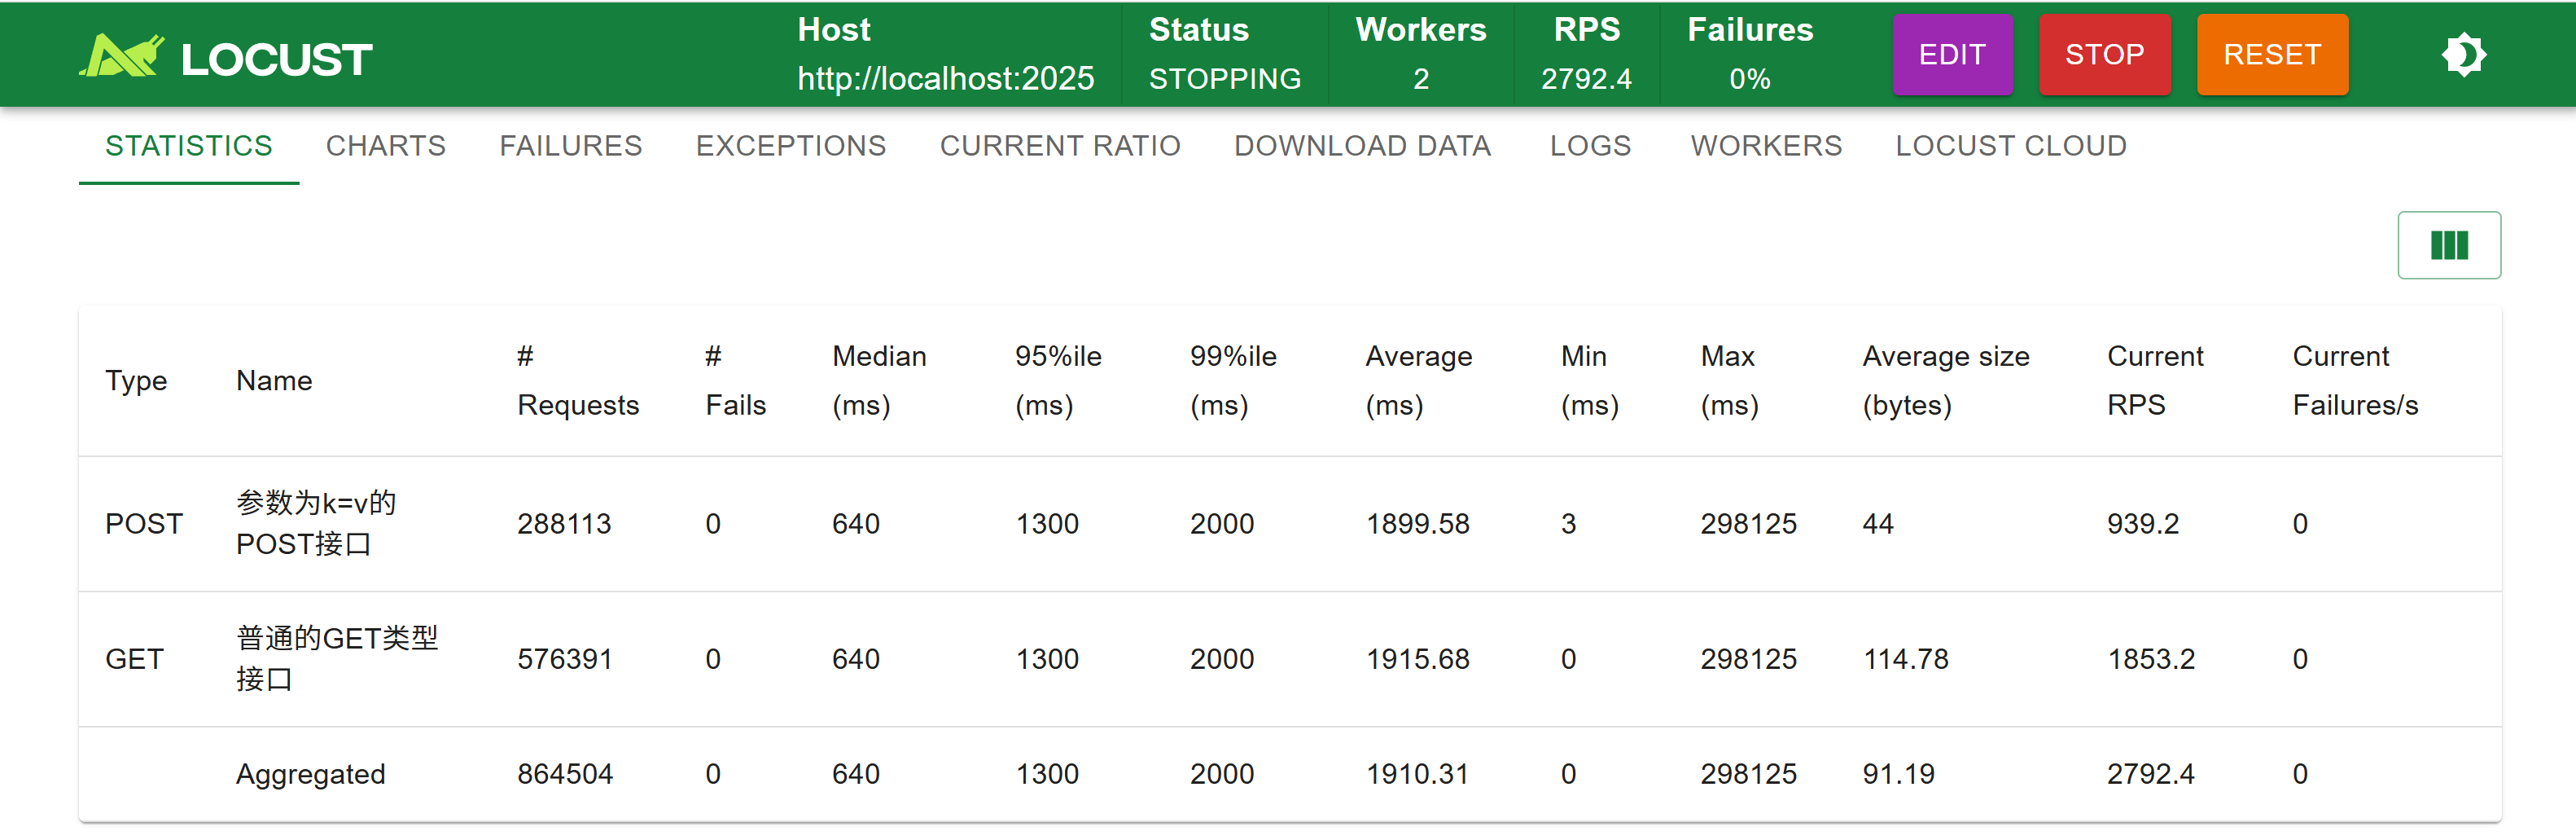Go to the FAILURES tab
Screen dimensions: 2576x840
pyautogui.click(x=571, y=146)
